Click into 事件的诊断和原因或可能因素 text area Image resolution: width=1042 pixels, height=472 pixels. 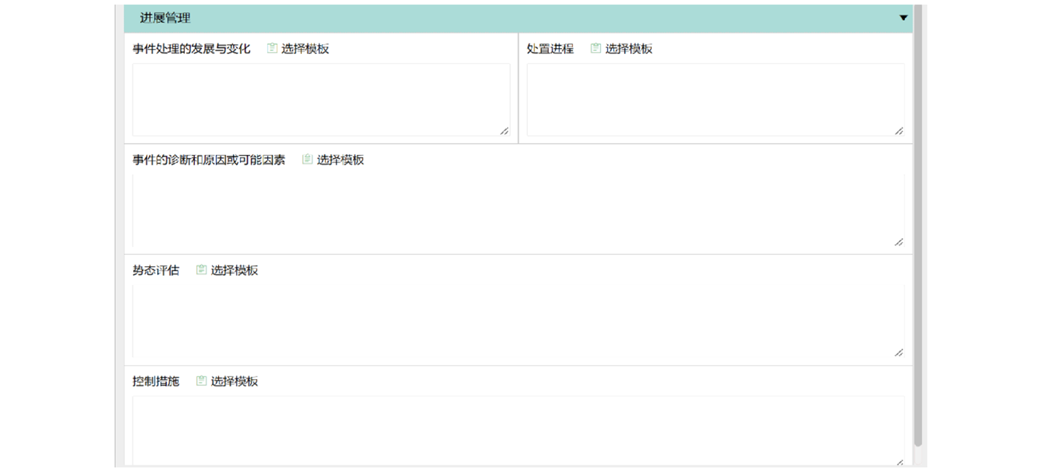(518, 210)
